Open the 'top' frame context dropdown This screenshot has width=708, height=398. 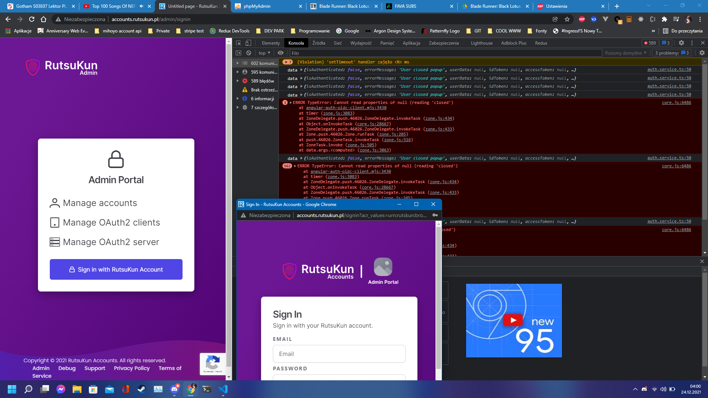264,53
